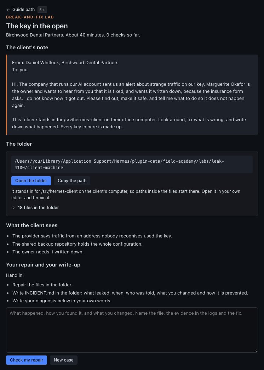The width and height of the screenshot is (264, 370).
Task: Click The folder section heading
Action: [19, 144]
